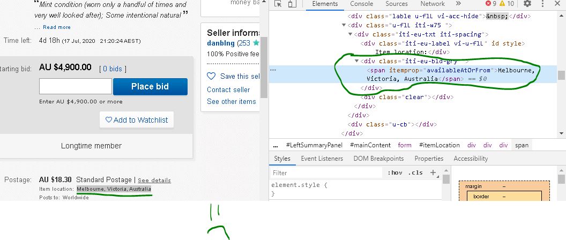Select the div class clear node
The width and height of the screenshot is (566, 240).
407,97
